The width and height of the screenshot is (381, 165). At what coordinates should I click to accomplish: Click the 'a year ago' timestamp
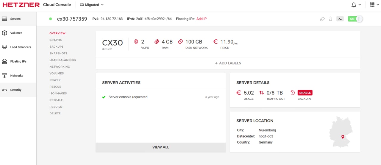click(x=212, y=97)
